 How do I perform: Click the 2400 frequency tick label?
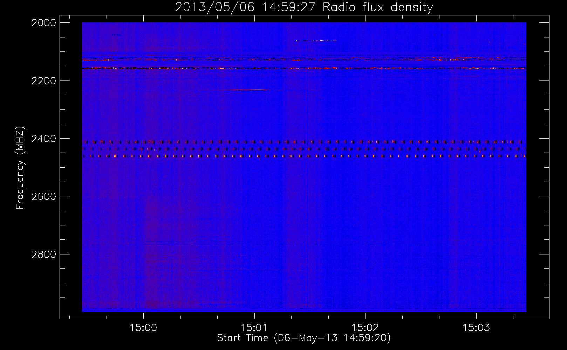tap(44, 139)
